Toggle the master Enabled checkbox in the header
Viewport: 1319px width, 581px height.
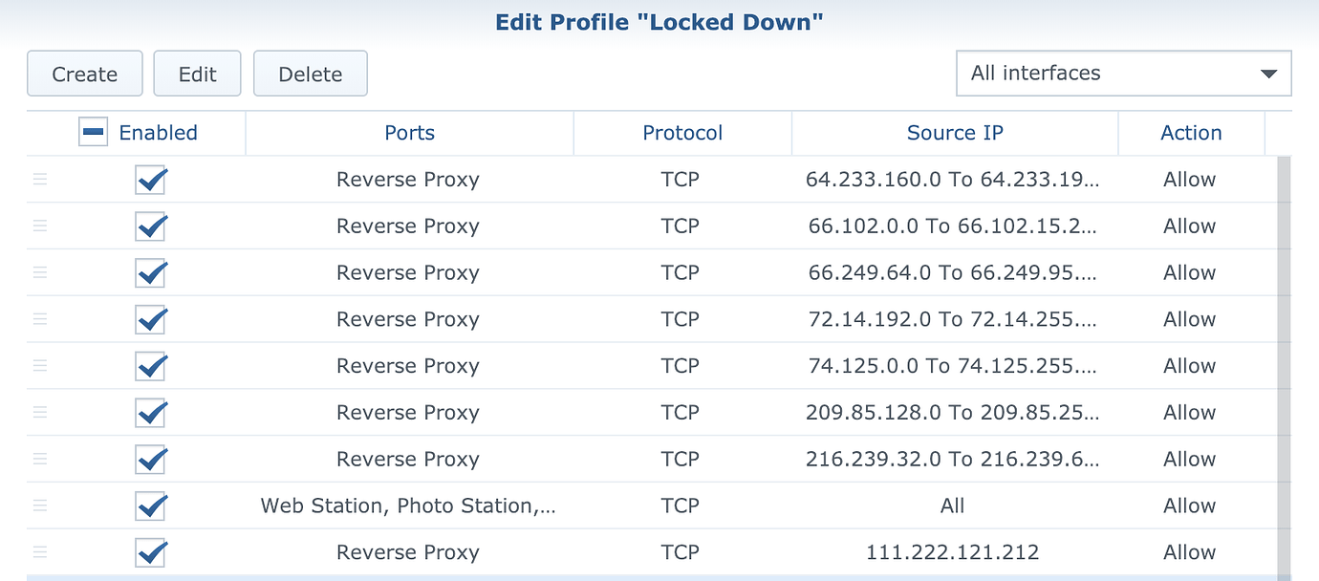[x=93, y=132]
